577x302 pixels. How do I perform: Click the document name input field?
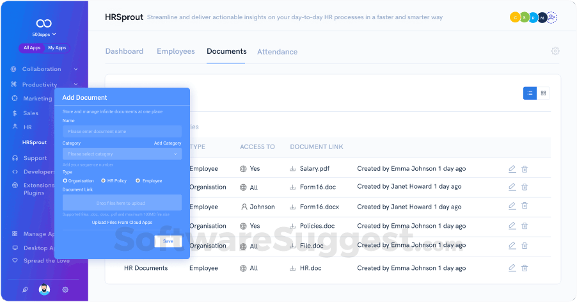coord(122,131)
